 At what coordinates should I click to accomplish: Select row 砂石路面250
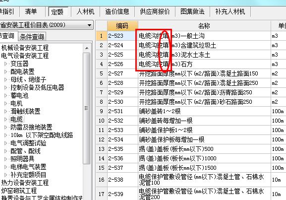point(204,102)
